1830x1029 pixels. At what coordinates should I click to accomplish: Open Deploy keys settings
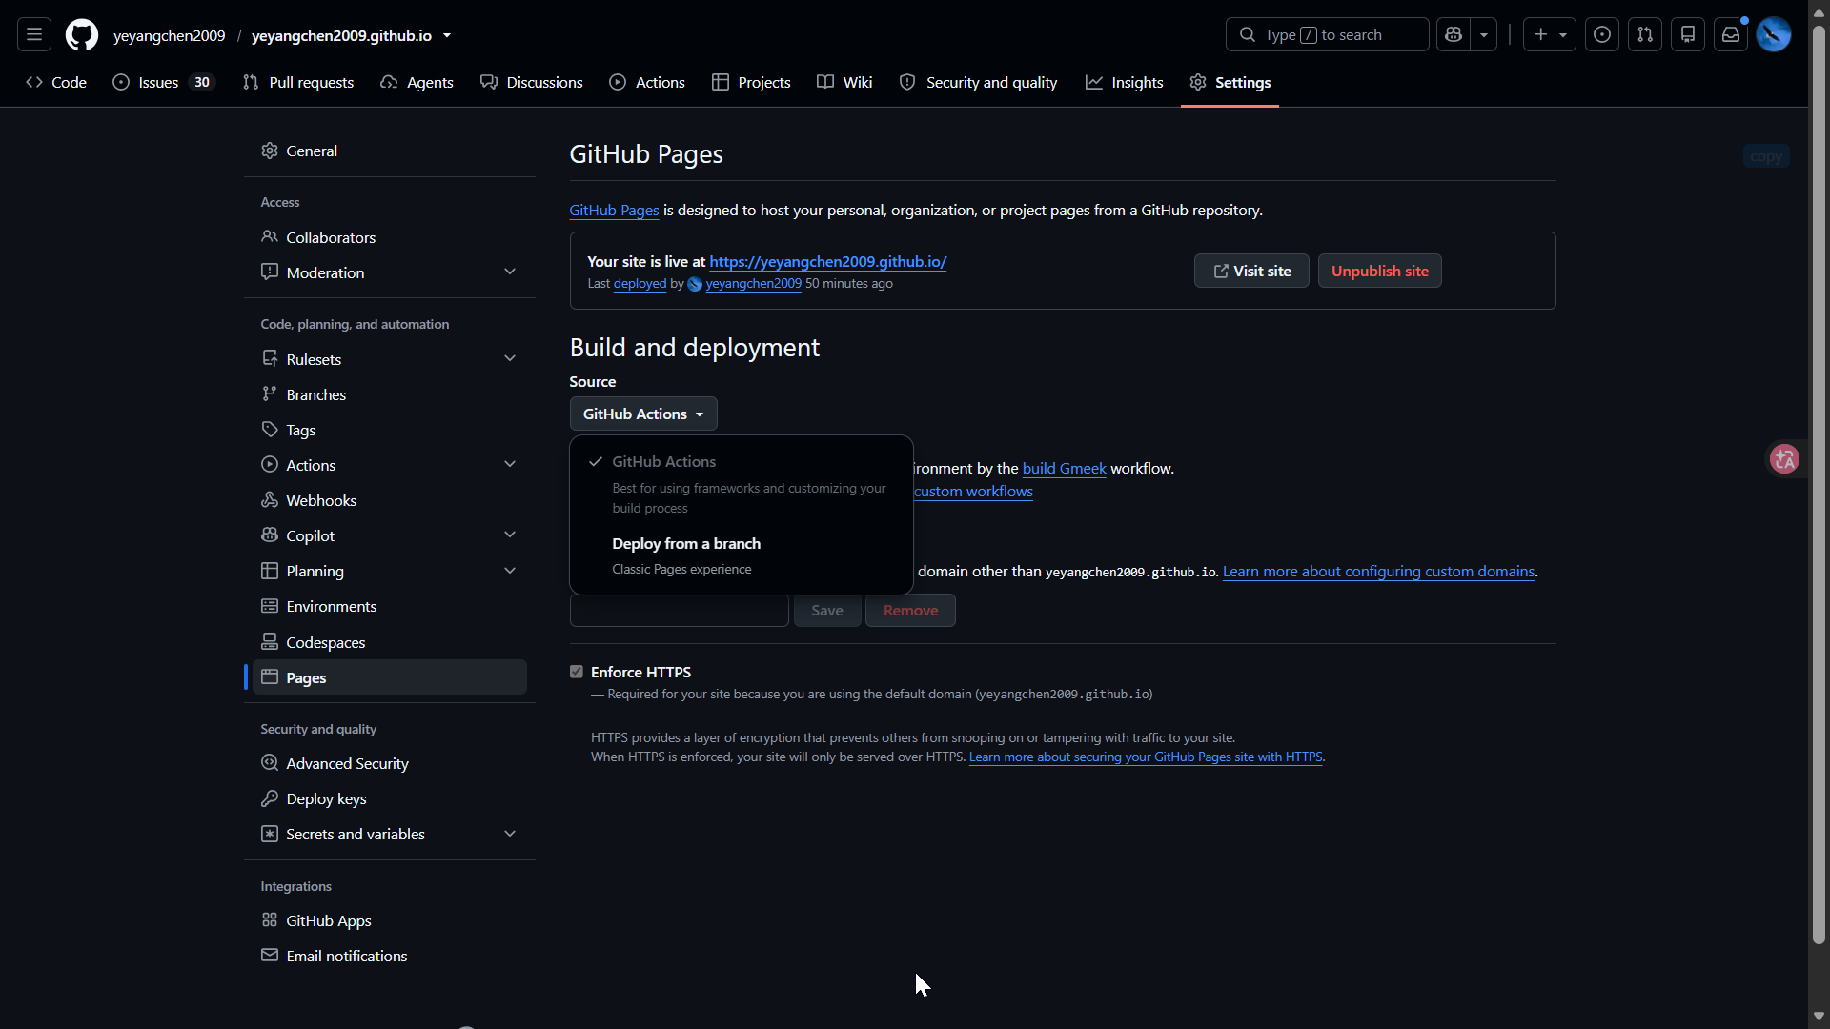[390, 799]
